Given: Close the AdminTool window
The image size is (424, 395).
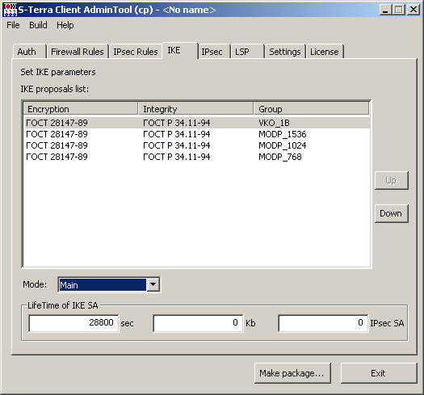Looking at the screenshot, I should (x=414, y=10).
